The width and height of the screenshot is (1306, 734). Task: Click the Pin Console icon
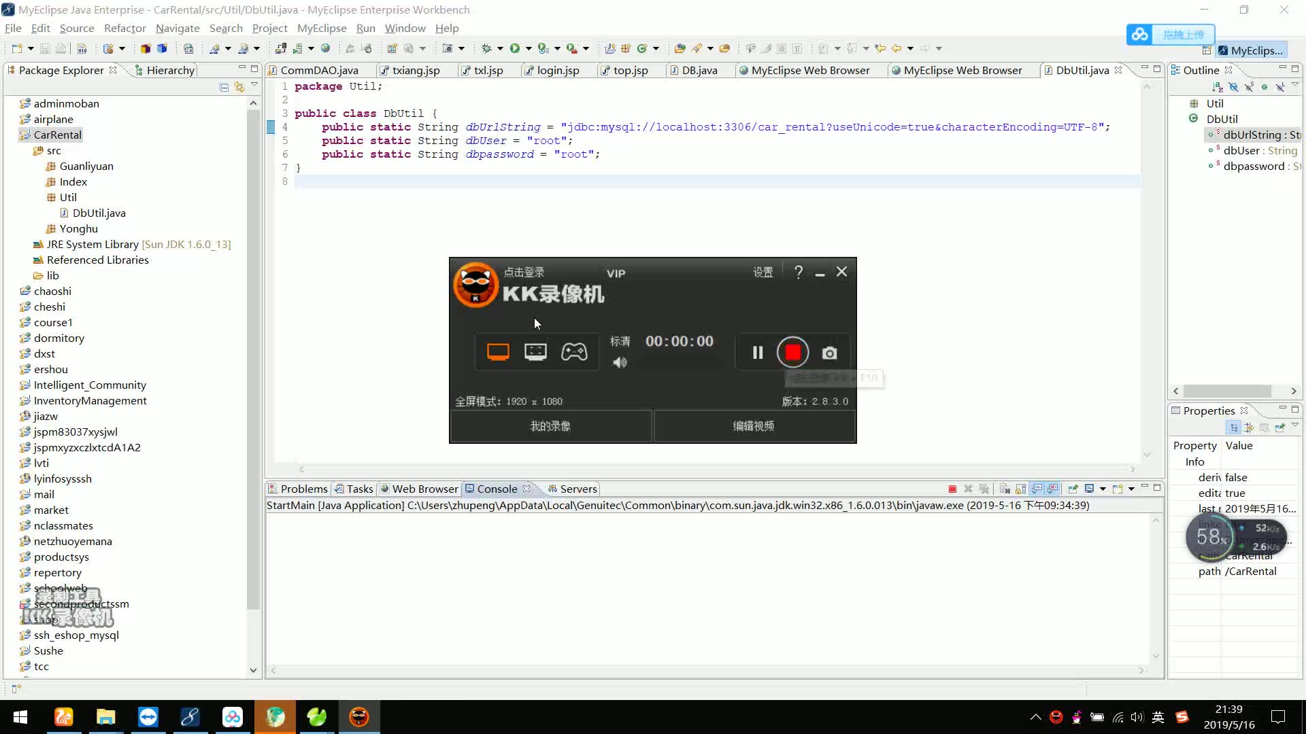coord(1073,489)
